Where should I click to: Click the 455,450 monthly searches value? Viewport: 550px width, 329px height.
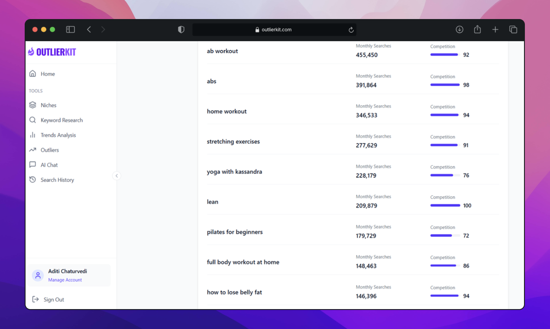point(367,55)
